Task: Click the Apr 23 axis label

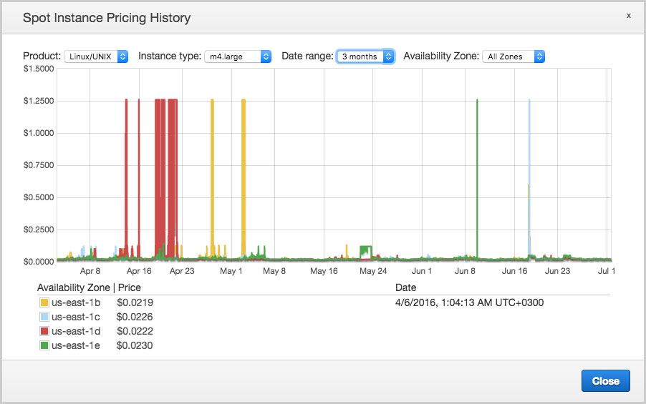Action: click(x=182, y=271)
